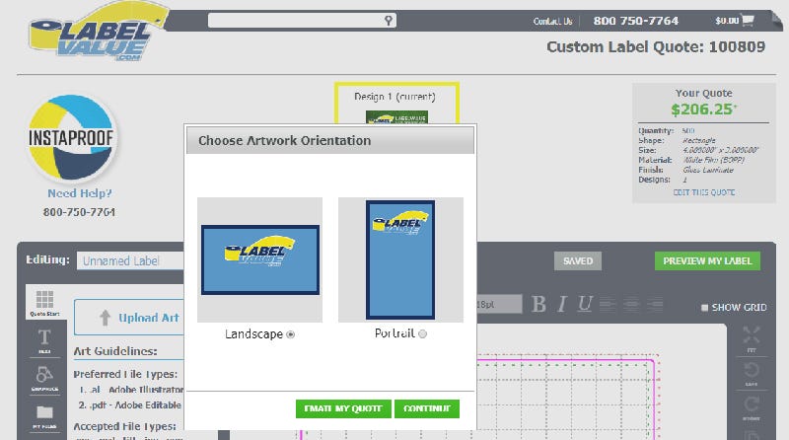Click the Unnamed Label name field

click(x=131, y=260)
